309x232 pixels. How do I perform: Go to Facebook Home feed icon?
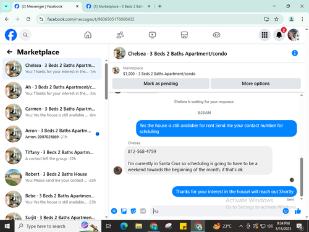88,35
